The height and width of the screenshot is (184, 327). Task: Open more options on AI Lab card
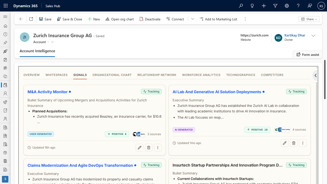pyautogui.click(x=303, y=143)
